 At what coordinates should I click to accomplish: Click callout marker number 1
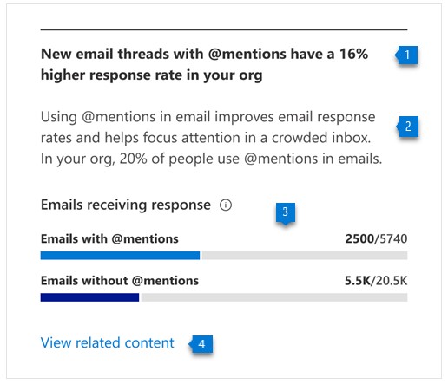(x=406, y=55)
